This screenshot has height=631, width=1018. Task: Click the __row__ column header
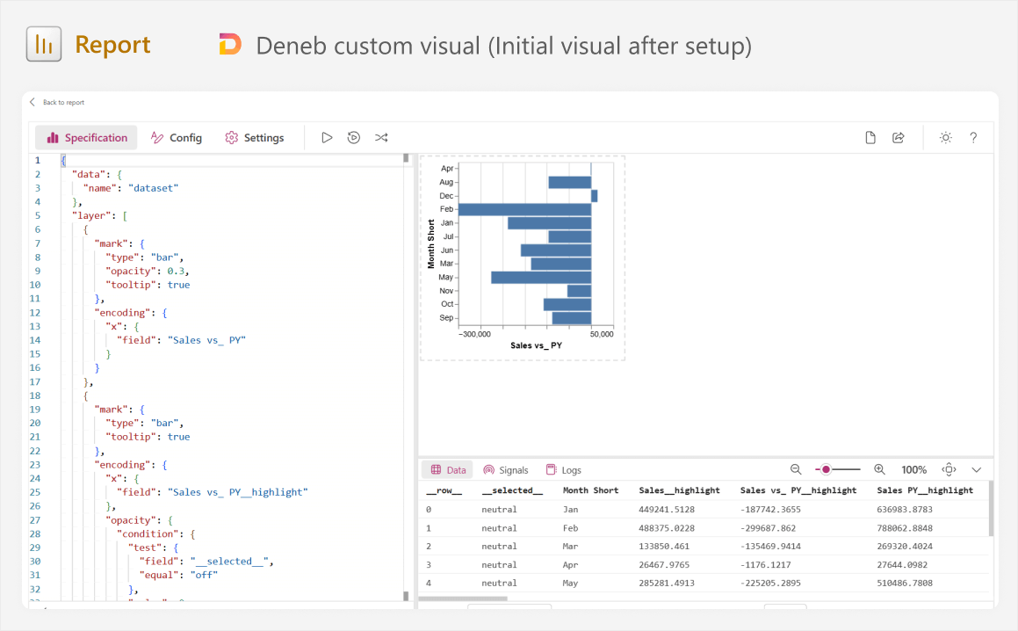coord(444,490)
